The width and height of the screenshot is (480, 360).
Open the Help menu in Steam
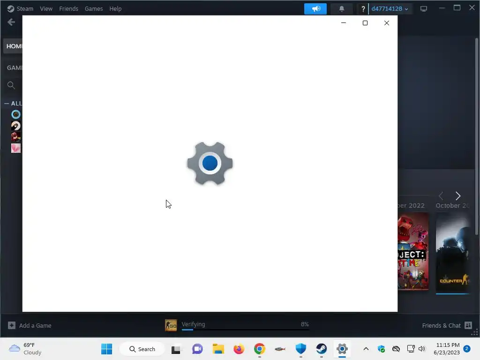point(115,8)
